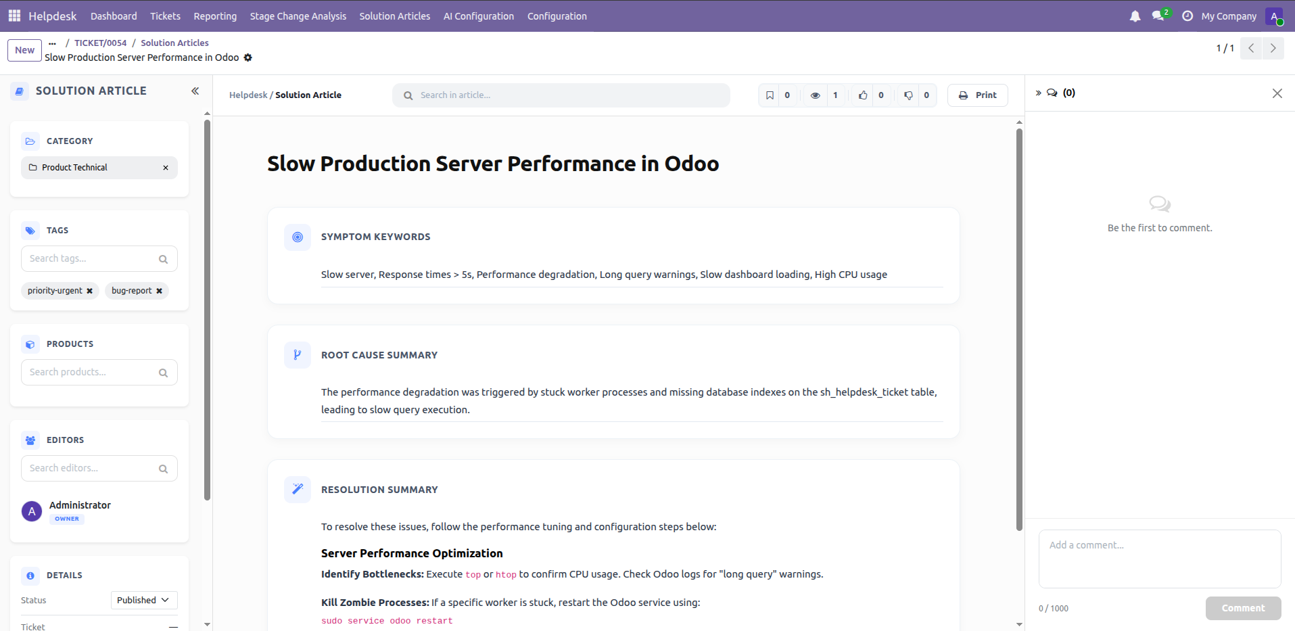Click the search icon in editors field
The width and height of the screenshot is (1295, 631).
[163, 469]
